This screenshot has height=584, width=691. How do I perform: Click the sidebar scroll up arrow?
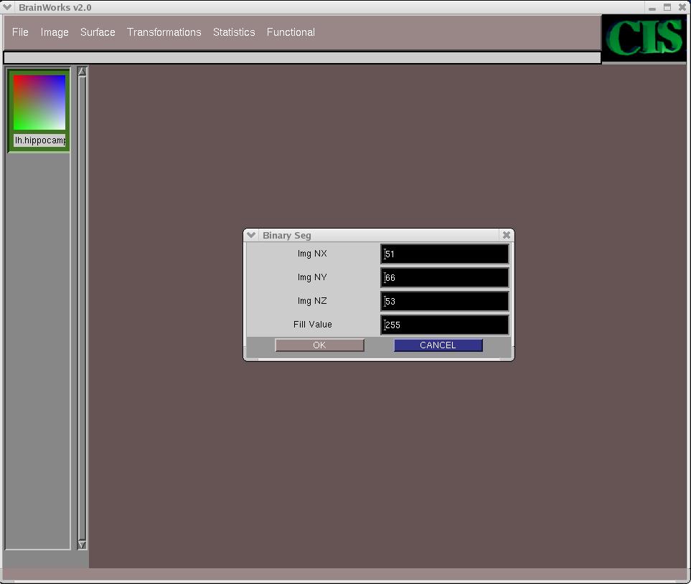pos(82,72)
